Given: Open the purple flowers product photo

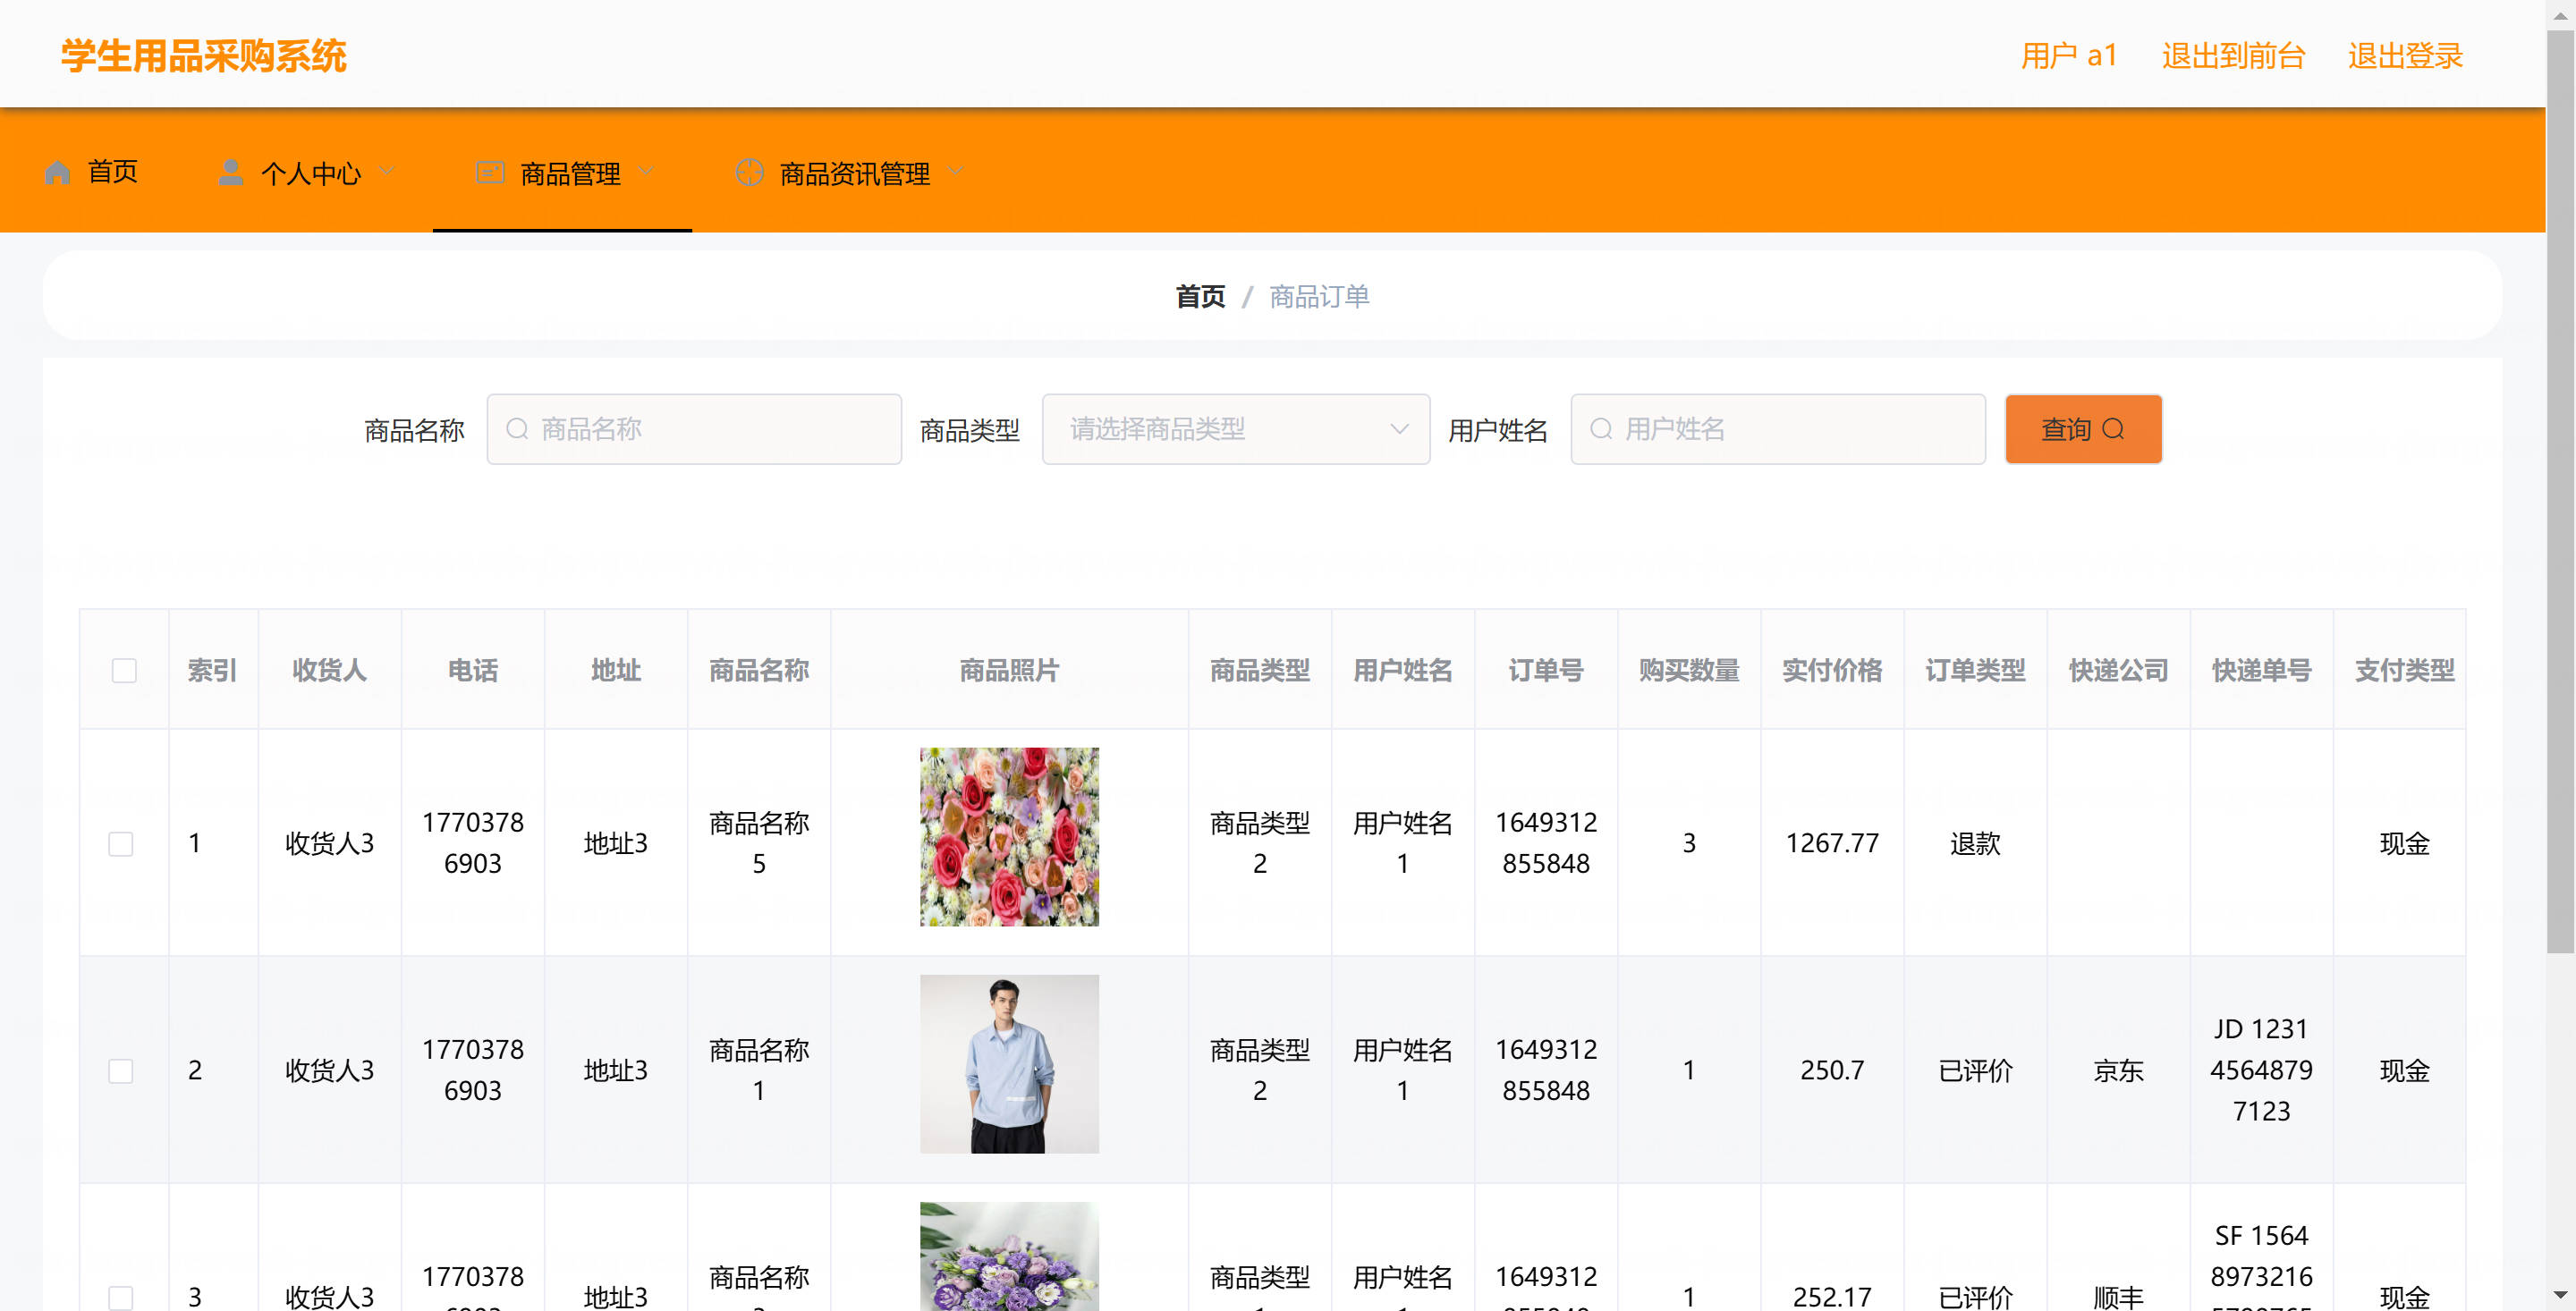Looking at the screenshot, I should 1009,1256.
